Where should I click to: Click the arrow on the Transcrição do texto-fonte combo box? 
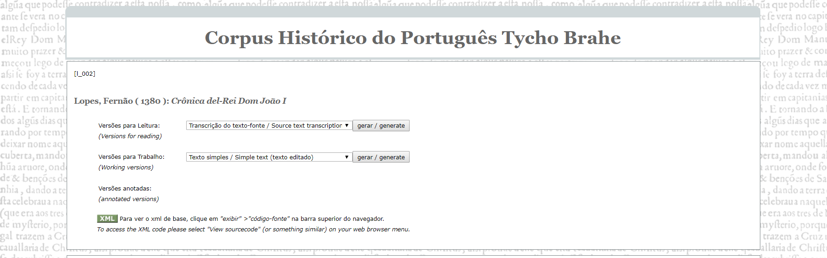[347, 126]
